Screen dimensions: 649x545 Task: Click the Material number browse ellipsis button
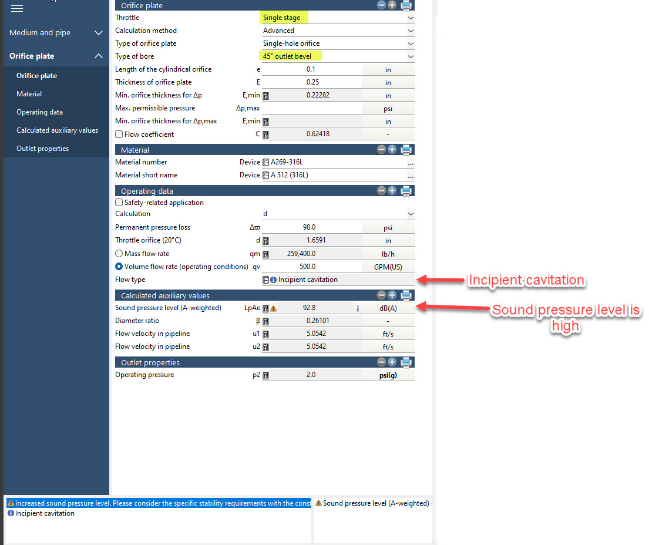(411, 163)
